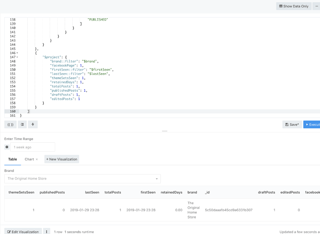Viewport: 320px width, 234px height.
Task: Click the Show Data Only button
Action: (x=294, y=7)
